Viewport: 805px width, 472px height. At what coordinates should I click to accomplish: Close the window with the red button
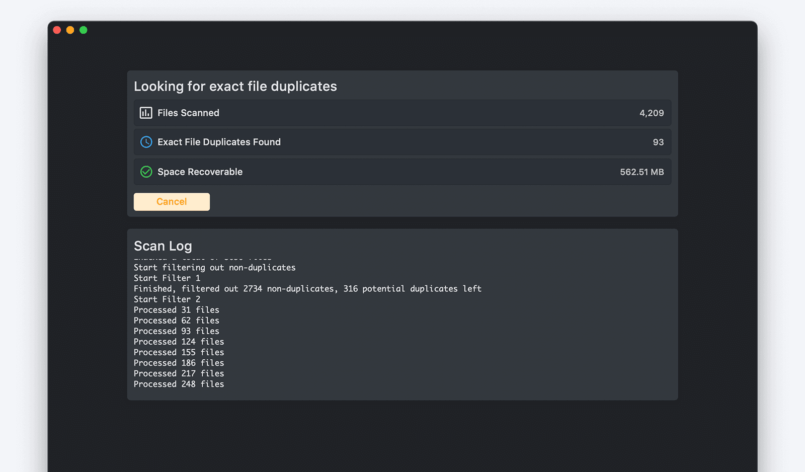click(57, 30)
